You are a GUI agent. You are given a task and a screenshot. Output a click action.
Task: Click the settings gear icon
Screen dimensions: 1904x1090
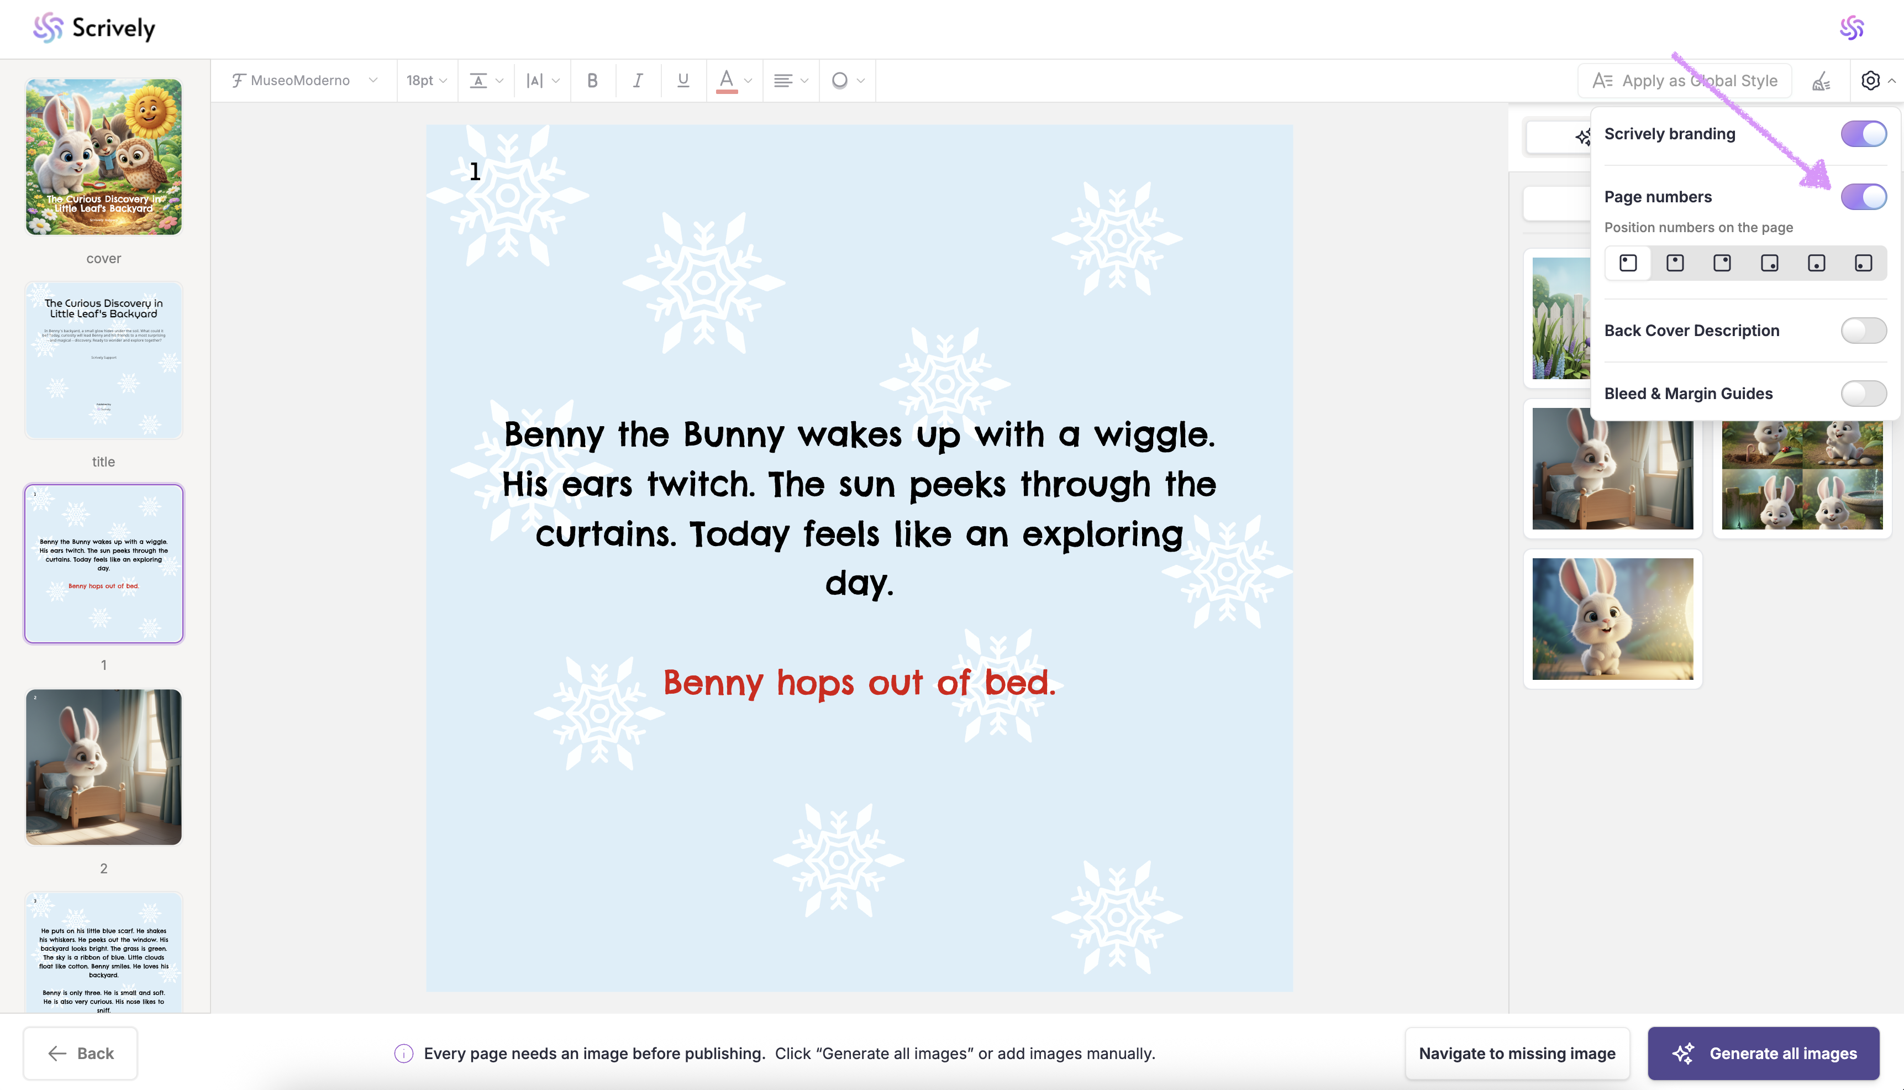pyautogui.click(x=1870, y=81)
